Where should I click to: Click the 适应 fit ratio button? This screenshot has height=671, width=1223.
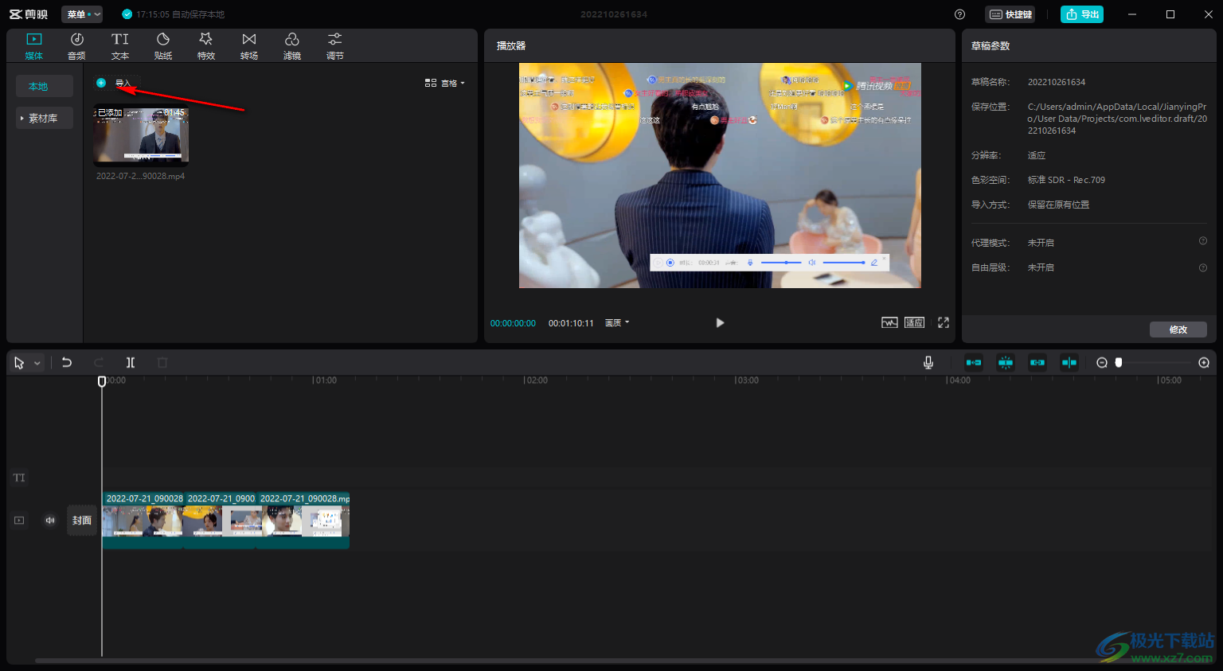click(x=915, y=322)
